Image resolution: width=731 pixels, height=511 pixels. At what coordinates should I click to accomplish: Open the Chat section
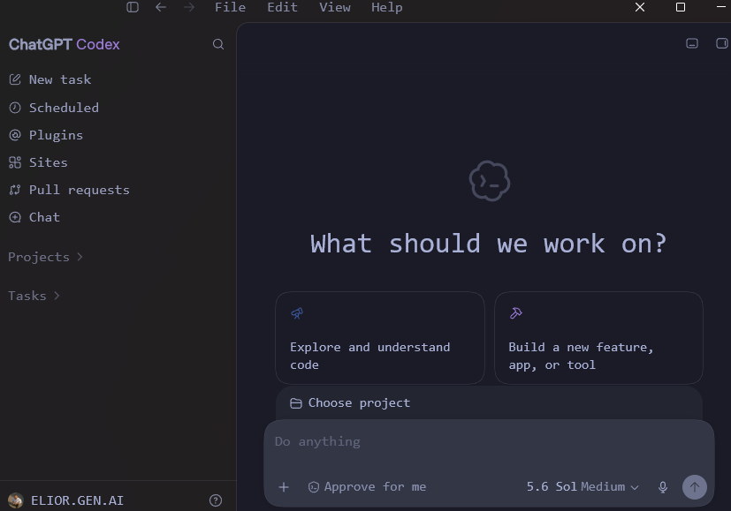click(44, 217)
